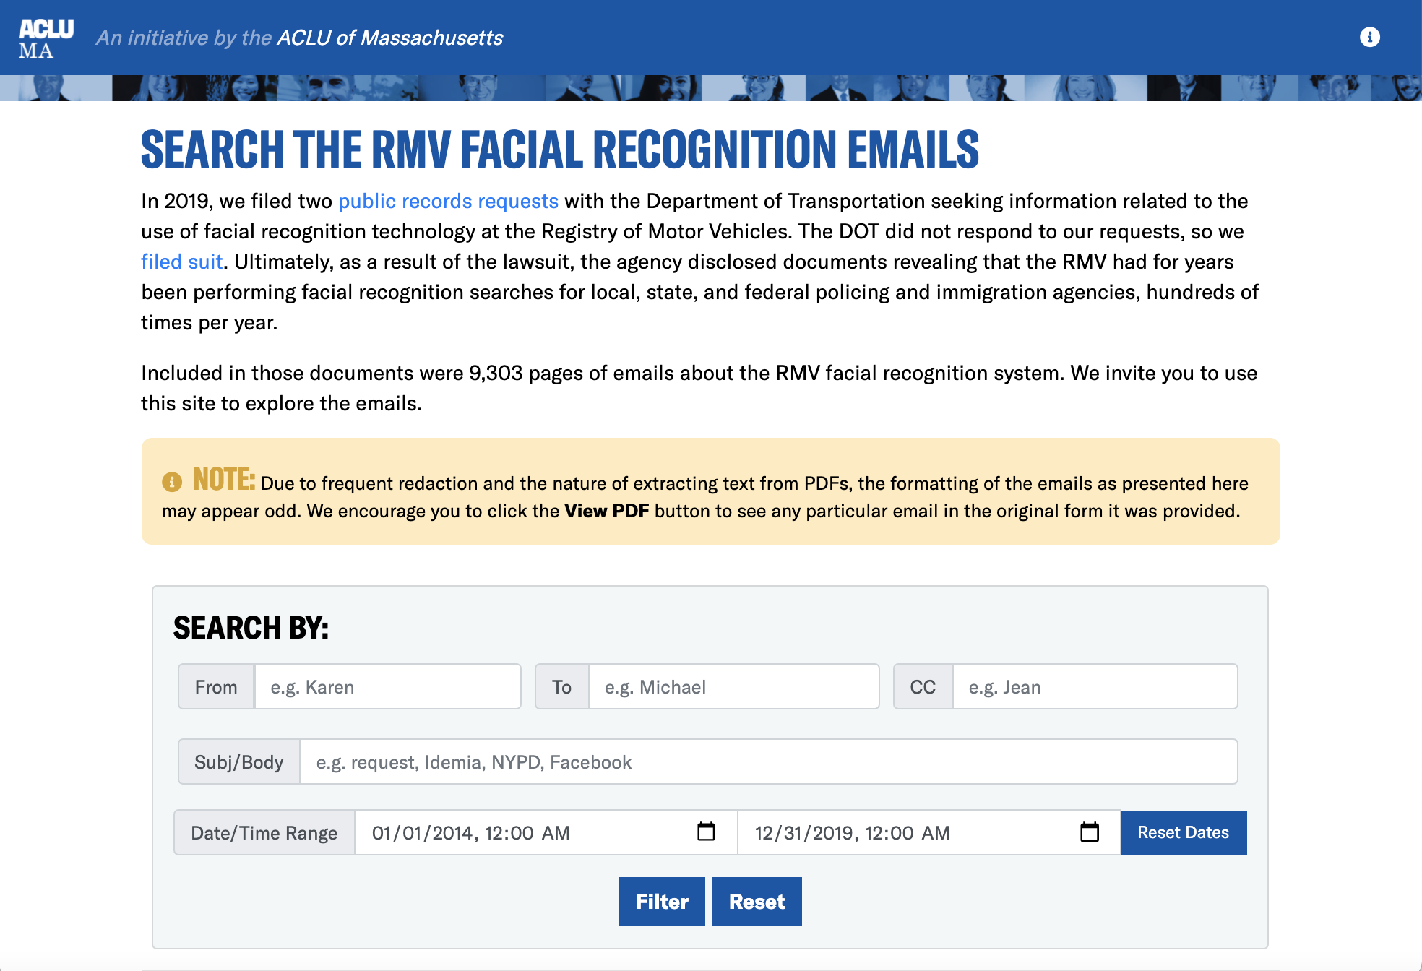Select the end date 12/31/2019 field
Viewport: 1422px width, 971px height.
pyautogui.click(x=929, y=832)
